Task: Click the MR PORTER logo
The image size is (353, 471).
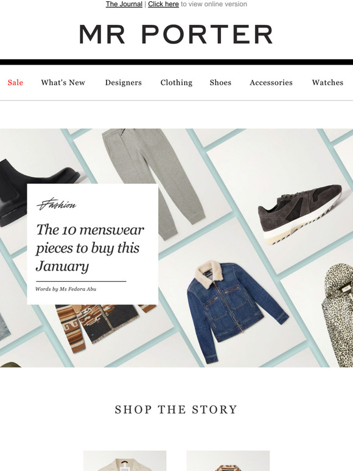Action: coord(176,34)
